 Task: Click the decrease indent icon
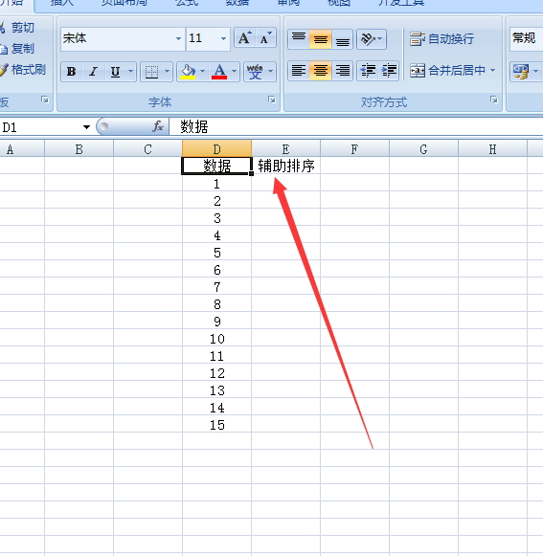(368, 71)
